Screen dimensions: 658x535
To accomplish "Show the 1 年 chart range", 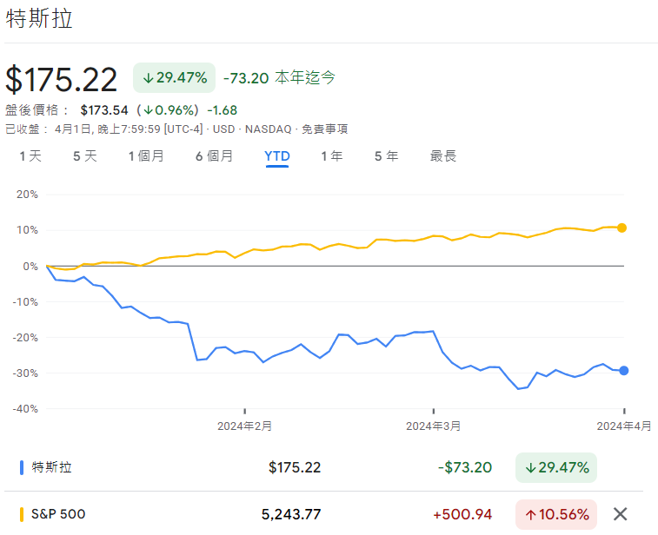I will (331, 156).
